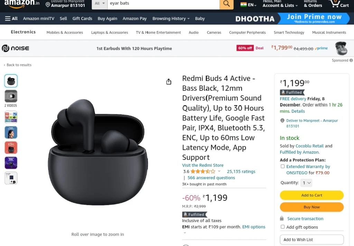Select the first earbuds image thumbnail
This screenshot has width=354, height=246.
pyautogui.click(x=11, y=81)
